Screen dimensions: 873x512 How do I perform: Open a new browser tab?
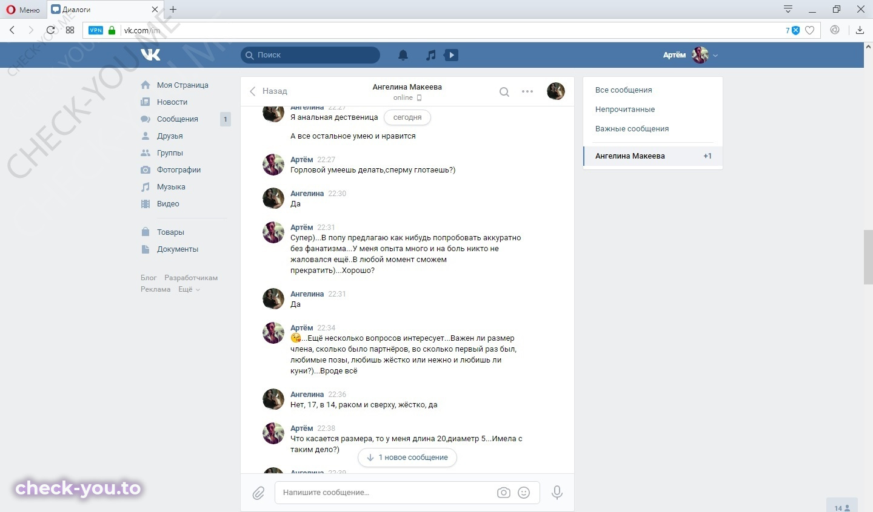pos(173,9)
